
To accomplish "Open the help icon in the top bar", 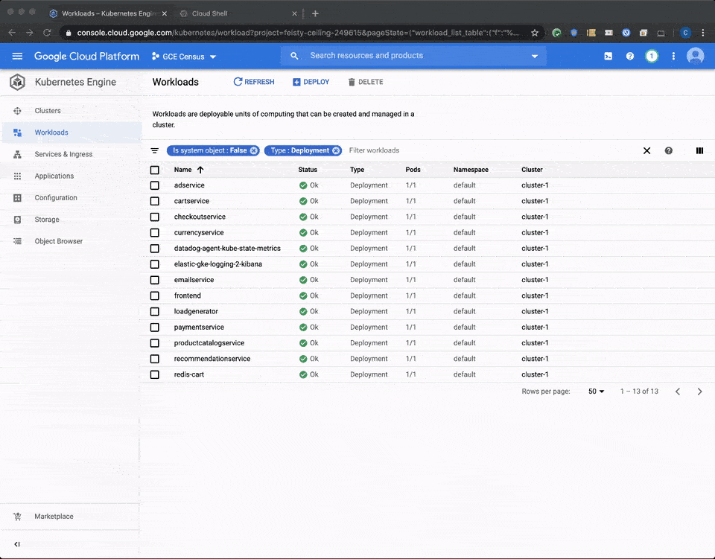I will pyautogui.click(x=629, y=56).
